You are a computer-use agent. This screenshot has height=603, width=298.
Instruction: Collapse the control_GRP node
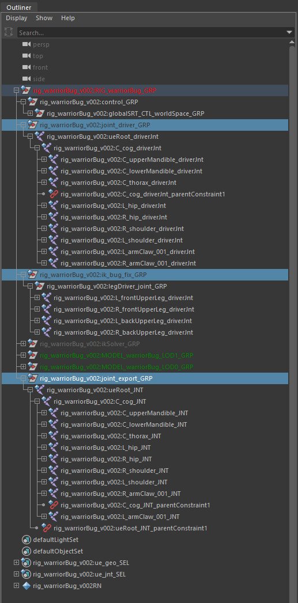pos(23,102)
